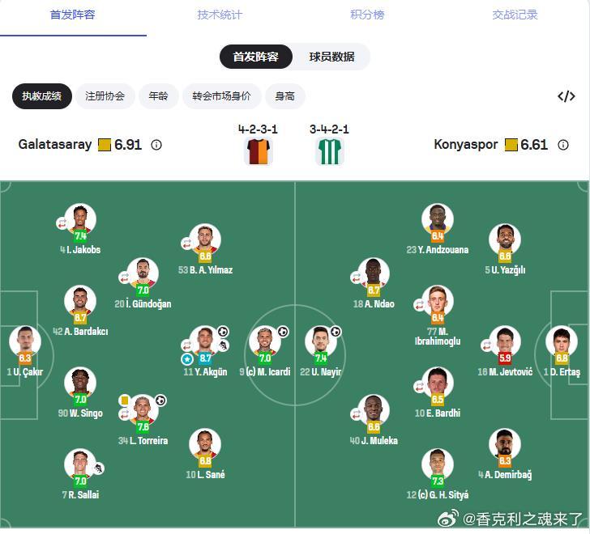Select the 注册协会 filter chip
Screen dimensions: 590x534
(105, 96)
